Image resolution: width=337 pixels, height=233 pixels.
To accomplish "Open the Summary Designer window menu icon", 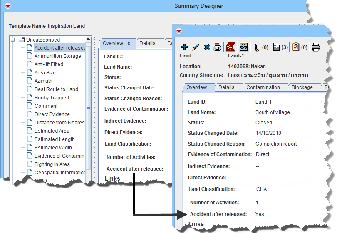I will click(8, 6).
